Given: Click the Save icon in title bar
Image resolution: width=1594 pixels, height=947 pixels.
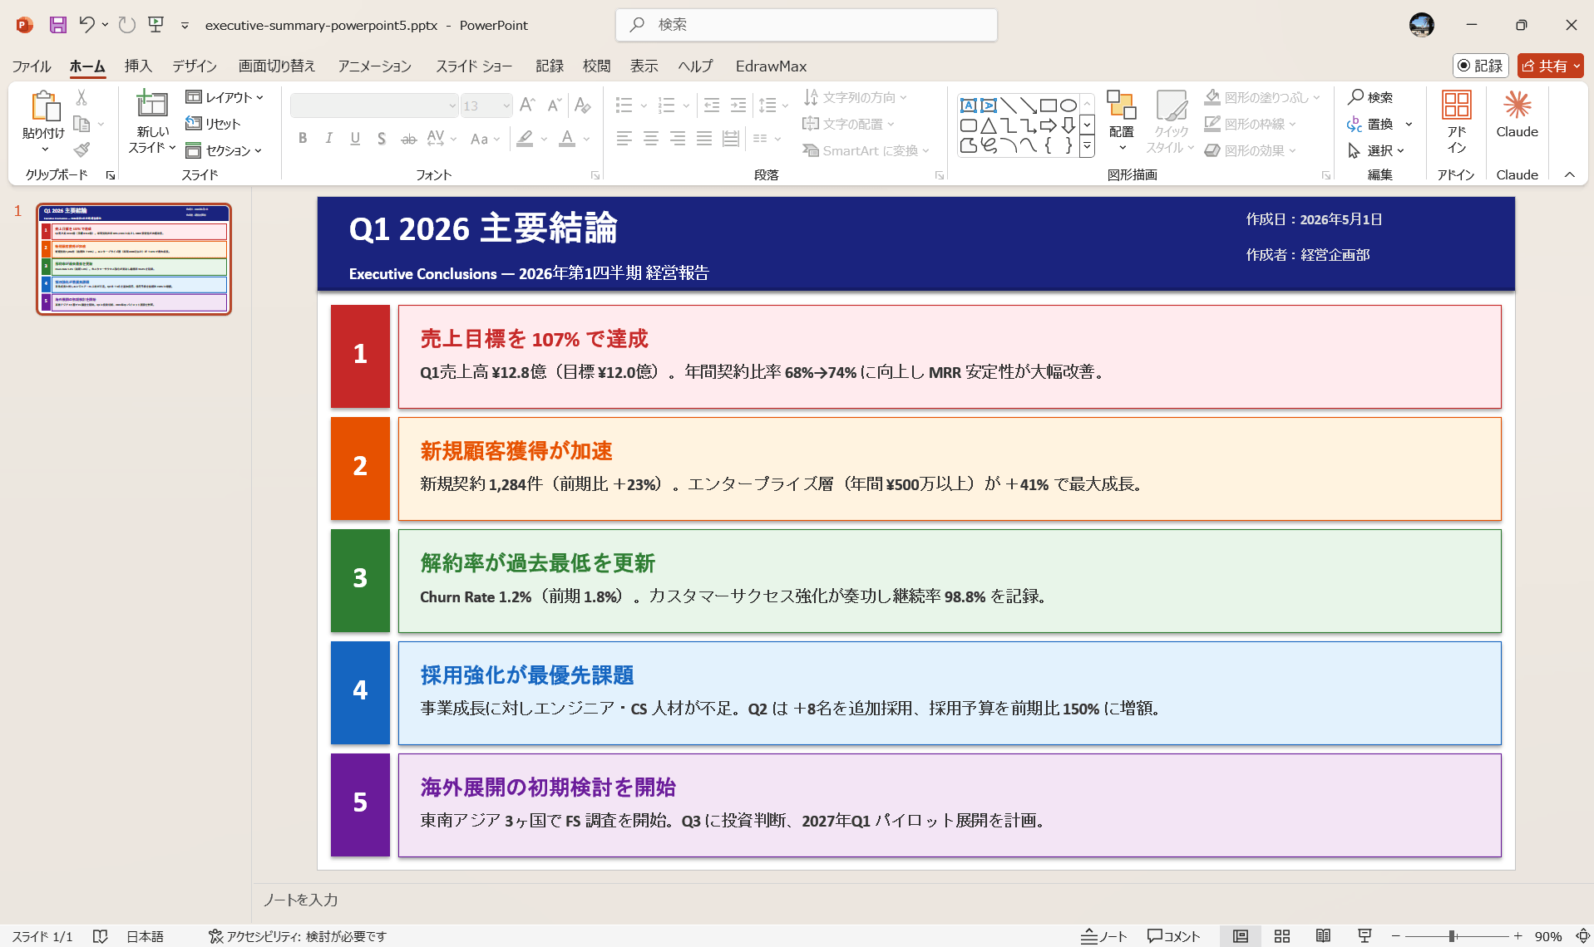Looking at the screenshot, I should pos(57,25).
